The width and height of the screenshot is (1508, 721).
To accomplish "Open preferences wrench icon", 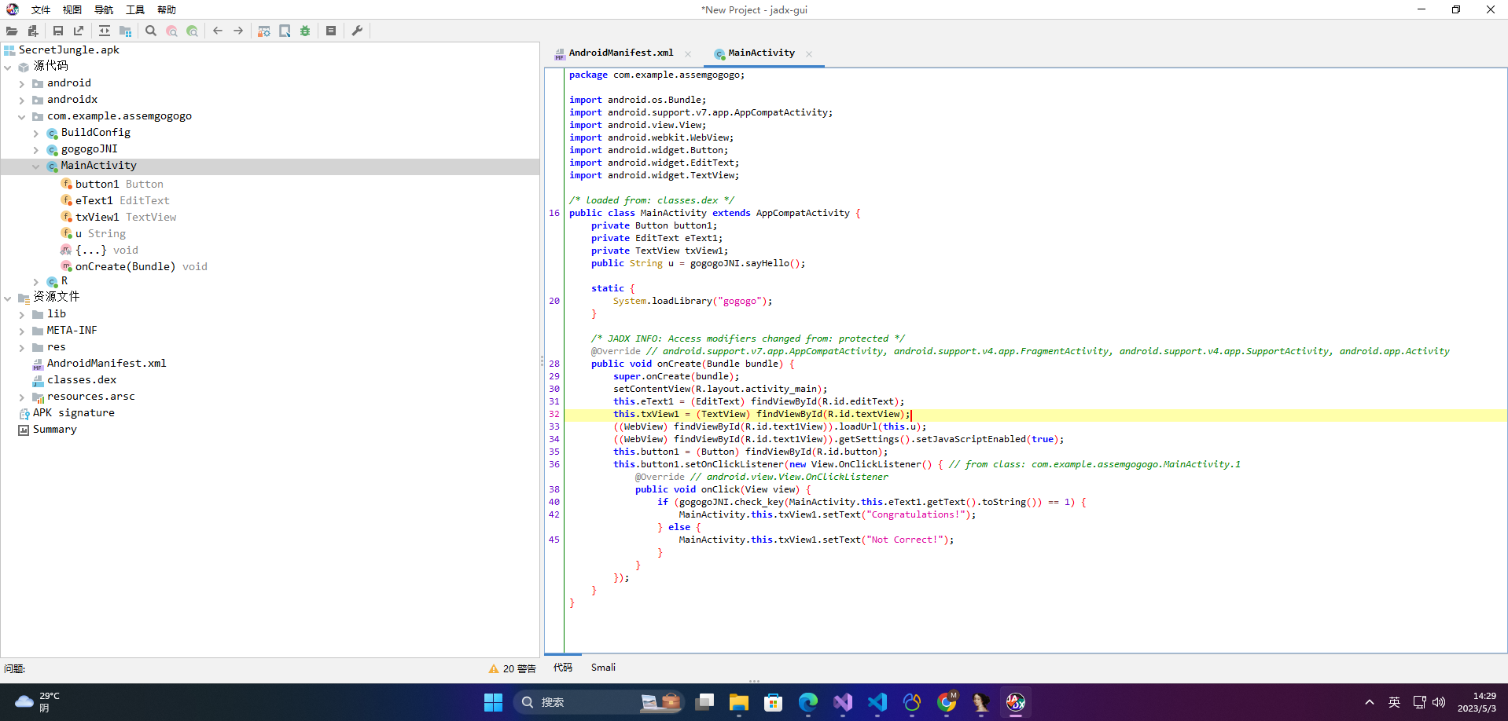I will 357,31.
